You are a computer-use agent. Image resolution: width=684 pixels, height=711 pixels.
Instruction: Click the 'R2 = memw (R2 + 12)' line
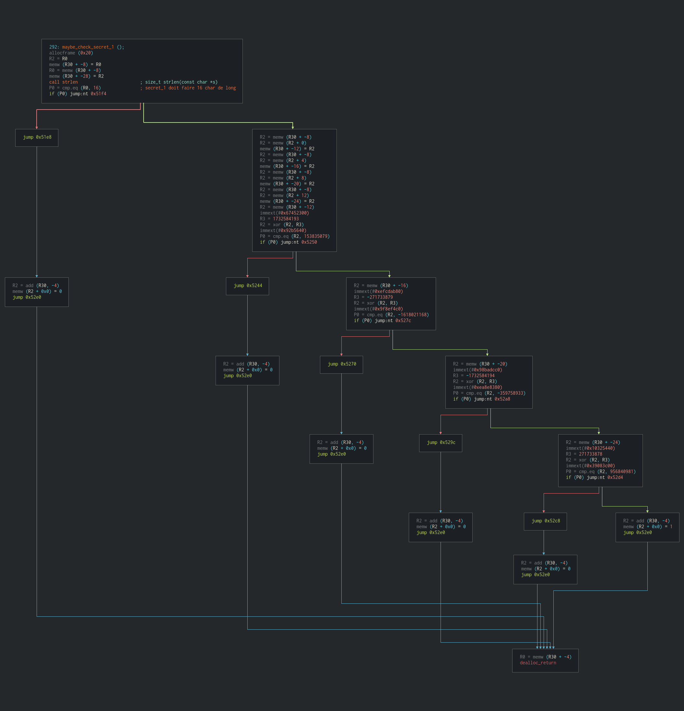point(285,195)
